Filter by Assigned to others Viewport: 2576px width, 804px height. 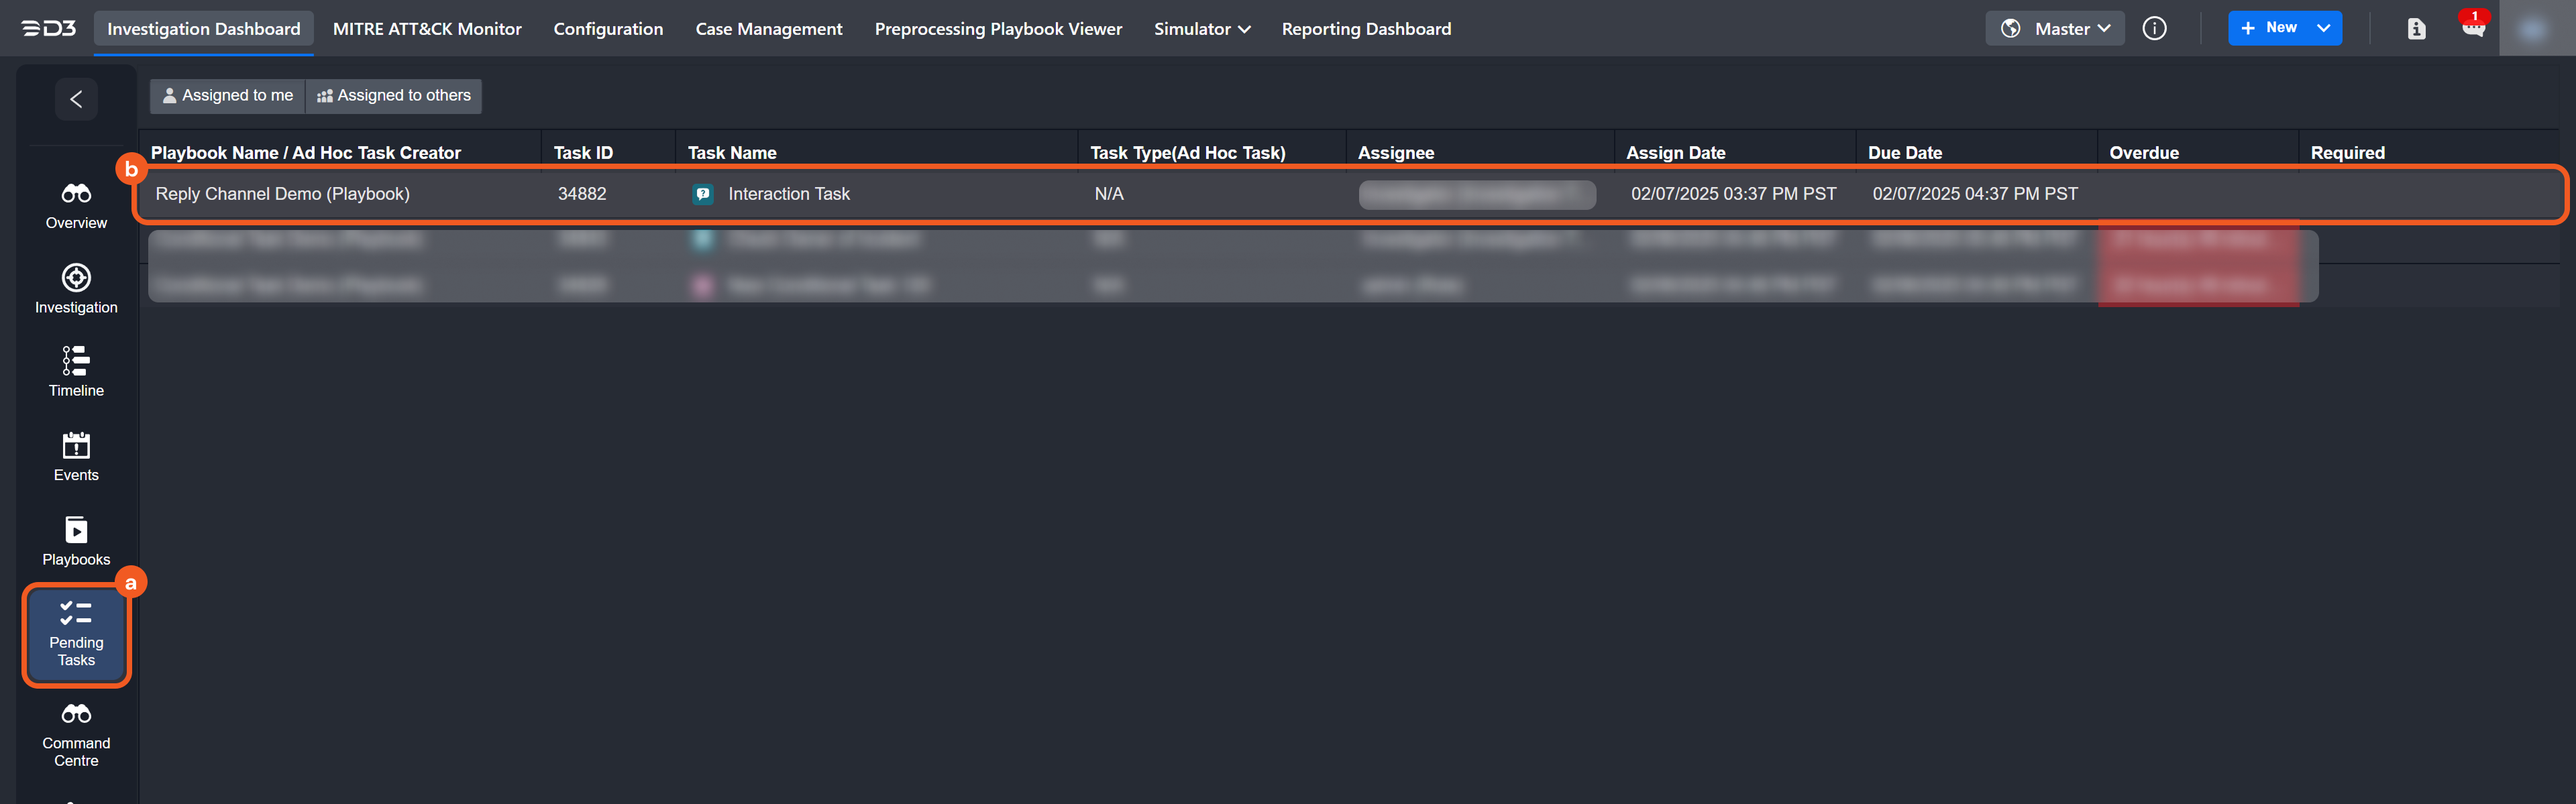click(394, 96)
